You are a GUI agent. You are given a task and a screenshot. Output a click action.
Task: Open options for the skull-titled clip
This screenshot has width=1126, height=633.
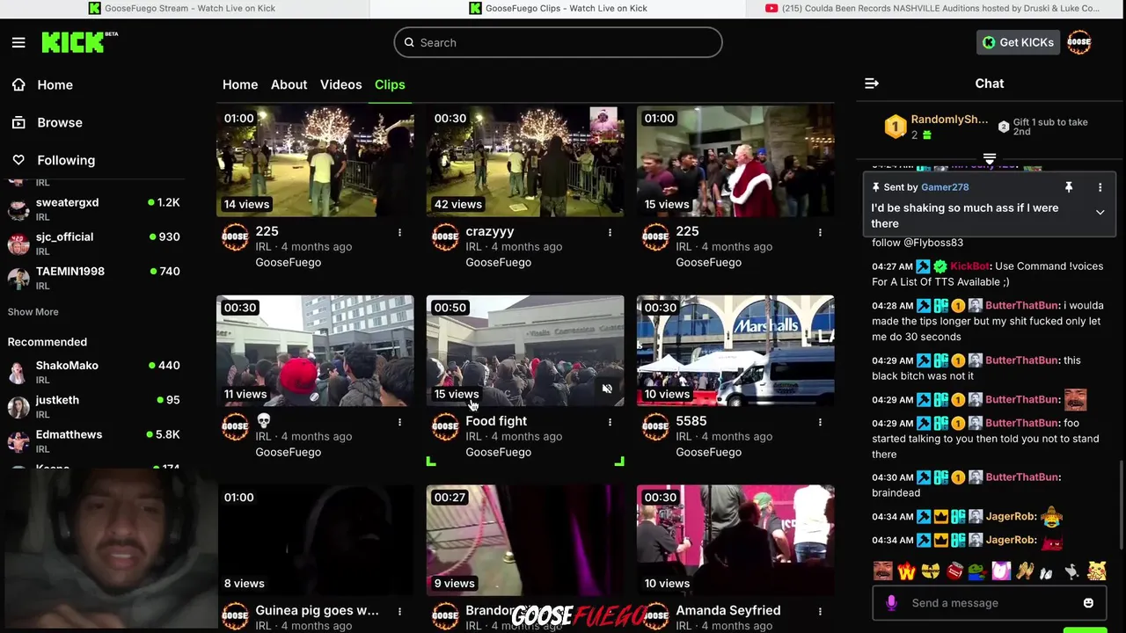coord(399,422)
